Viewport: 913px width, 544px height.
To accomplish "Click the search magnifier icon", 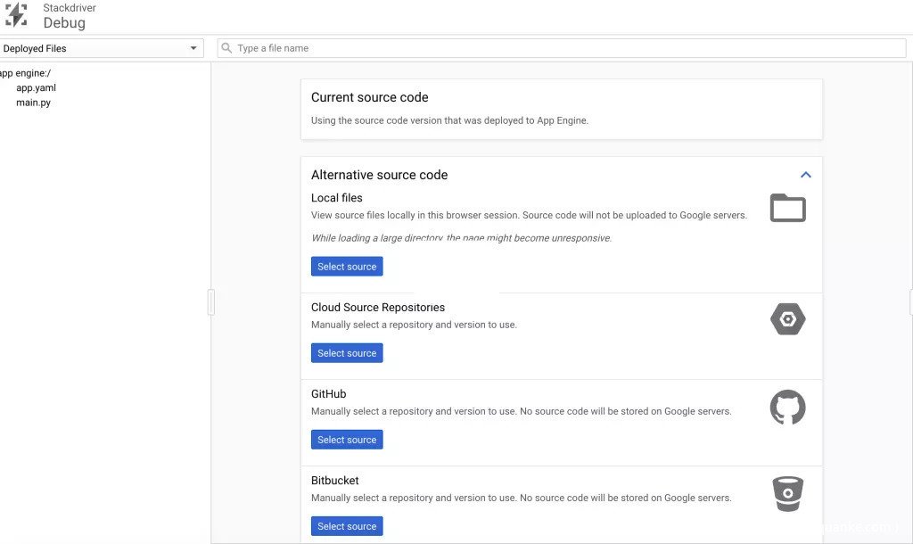I will [226, 48].
